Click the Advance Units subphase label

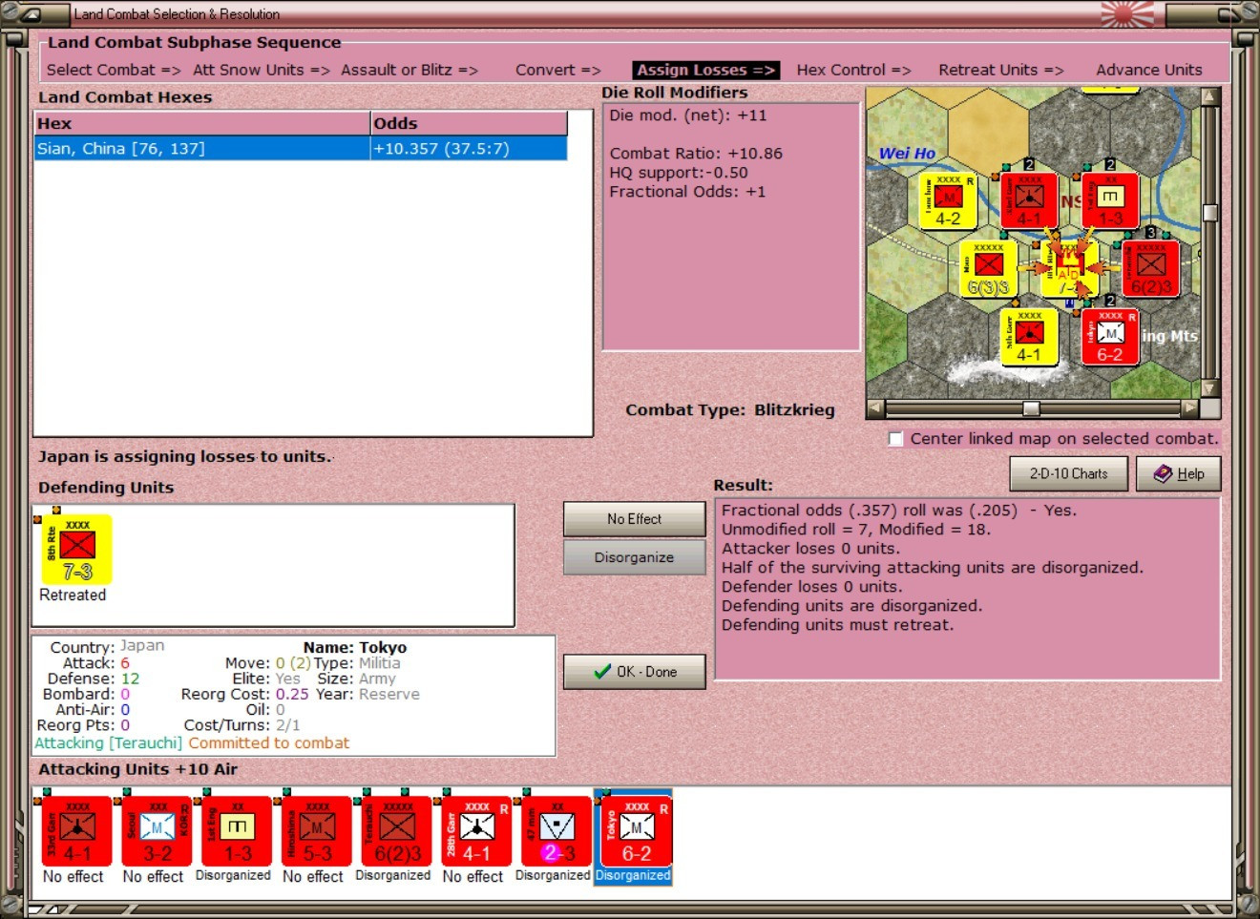click(1149, 70)
